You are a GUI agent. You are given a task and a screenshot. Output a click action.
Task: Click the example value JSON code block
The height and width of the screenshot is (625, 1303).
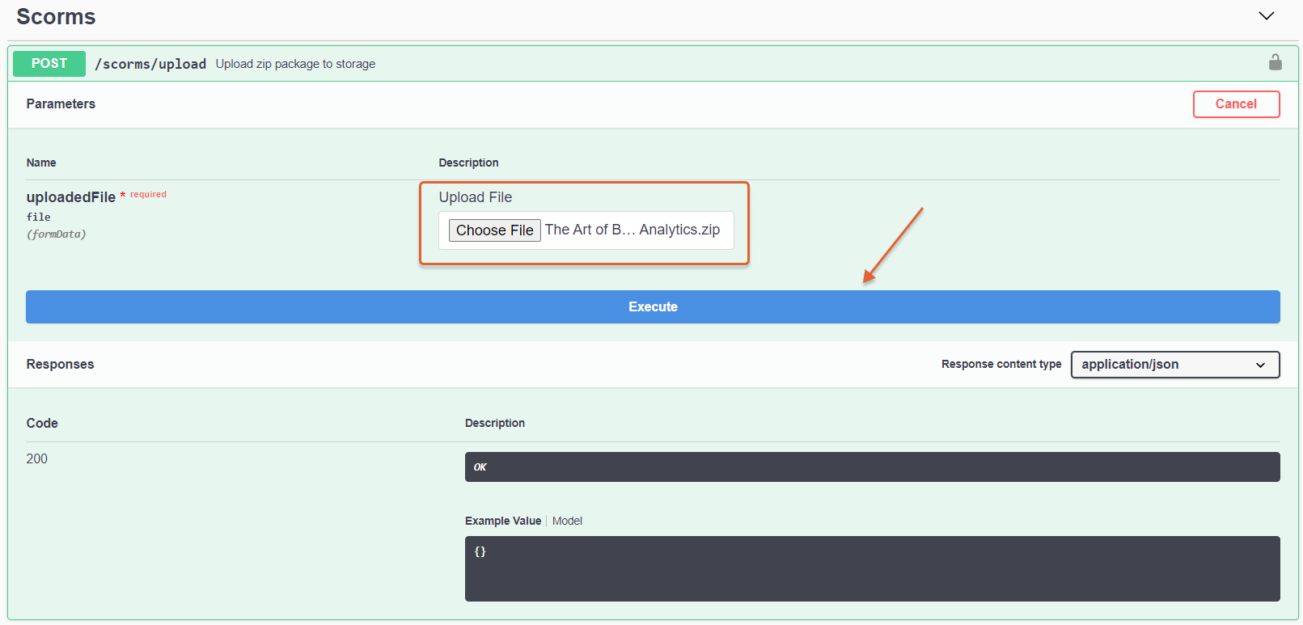(871, 568)
